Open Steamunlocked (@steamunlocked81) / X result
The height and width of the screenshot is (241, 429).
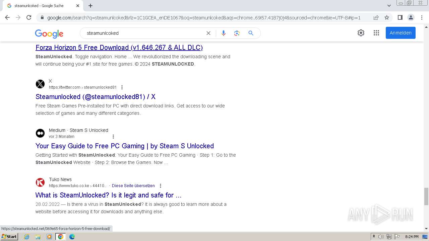tap(96, 97)
